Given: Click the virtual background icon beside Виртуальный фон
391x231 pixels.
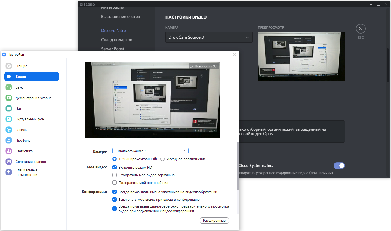Looking at the screenshot, I should point(9,119).
